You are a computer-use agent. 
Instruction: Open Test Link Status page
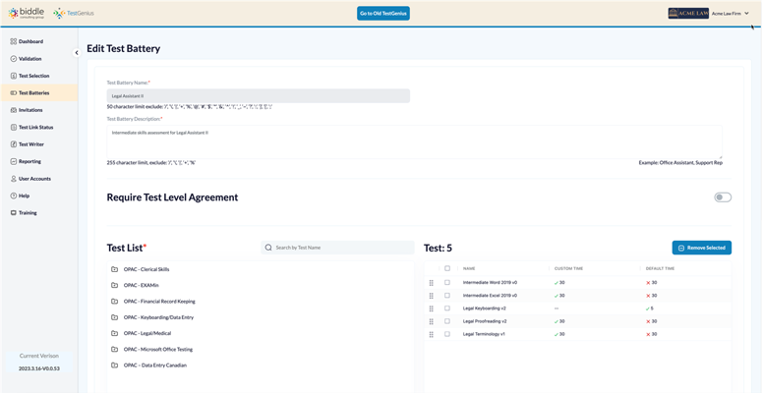(x=39, y=128)
